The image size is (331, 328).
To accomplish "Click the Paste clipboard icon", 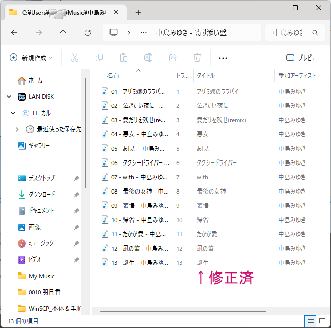I will (124, 58).
